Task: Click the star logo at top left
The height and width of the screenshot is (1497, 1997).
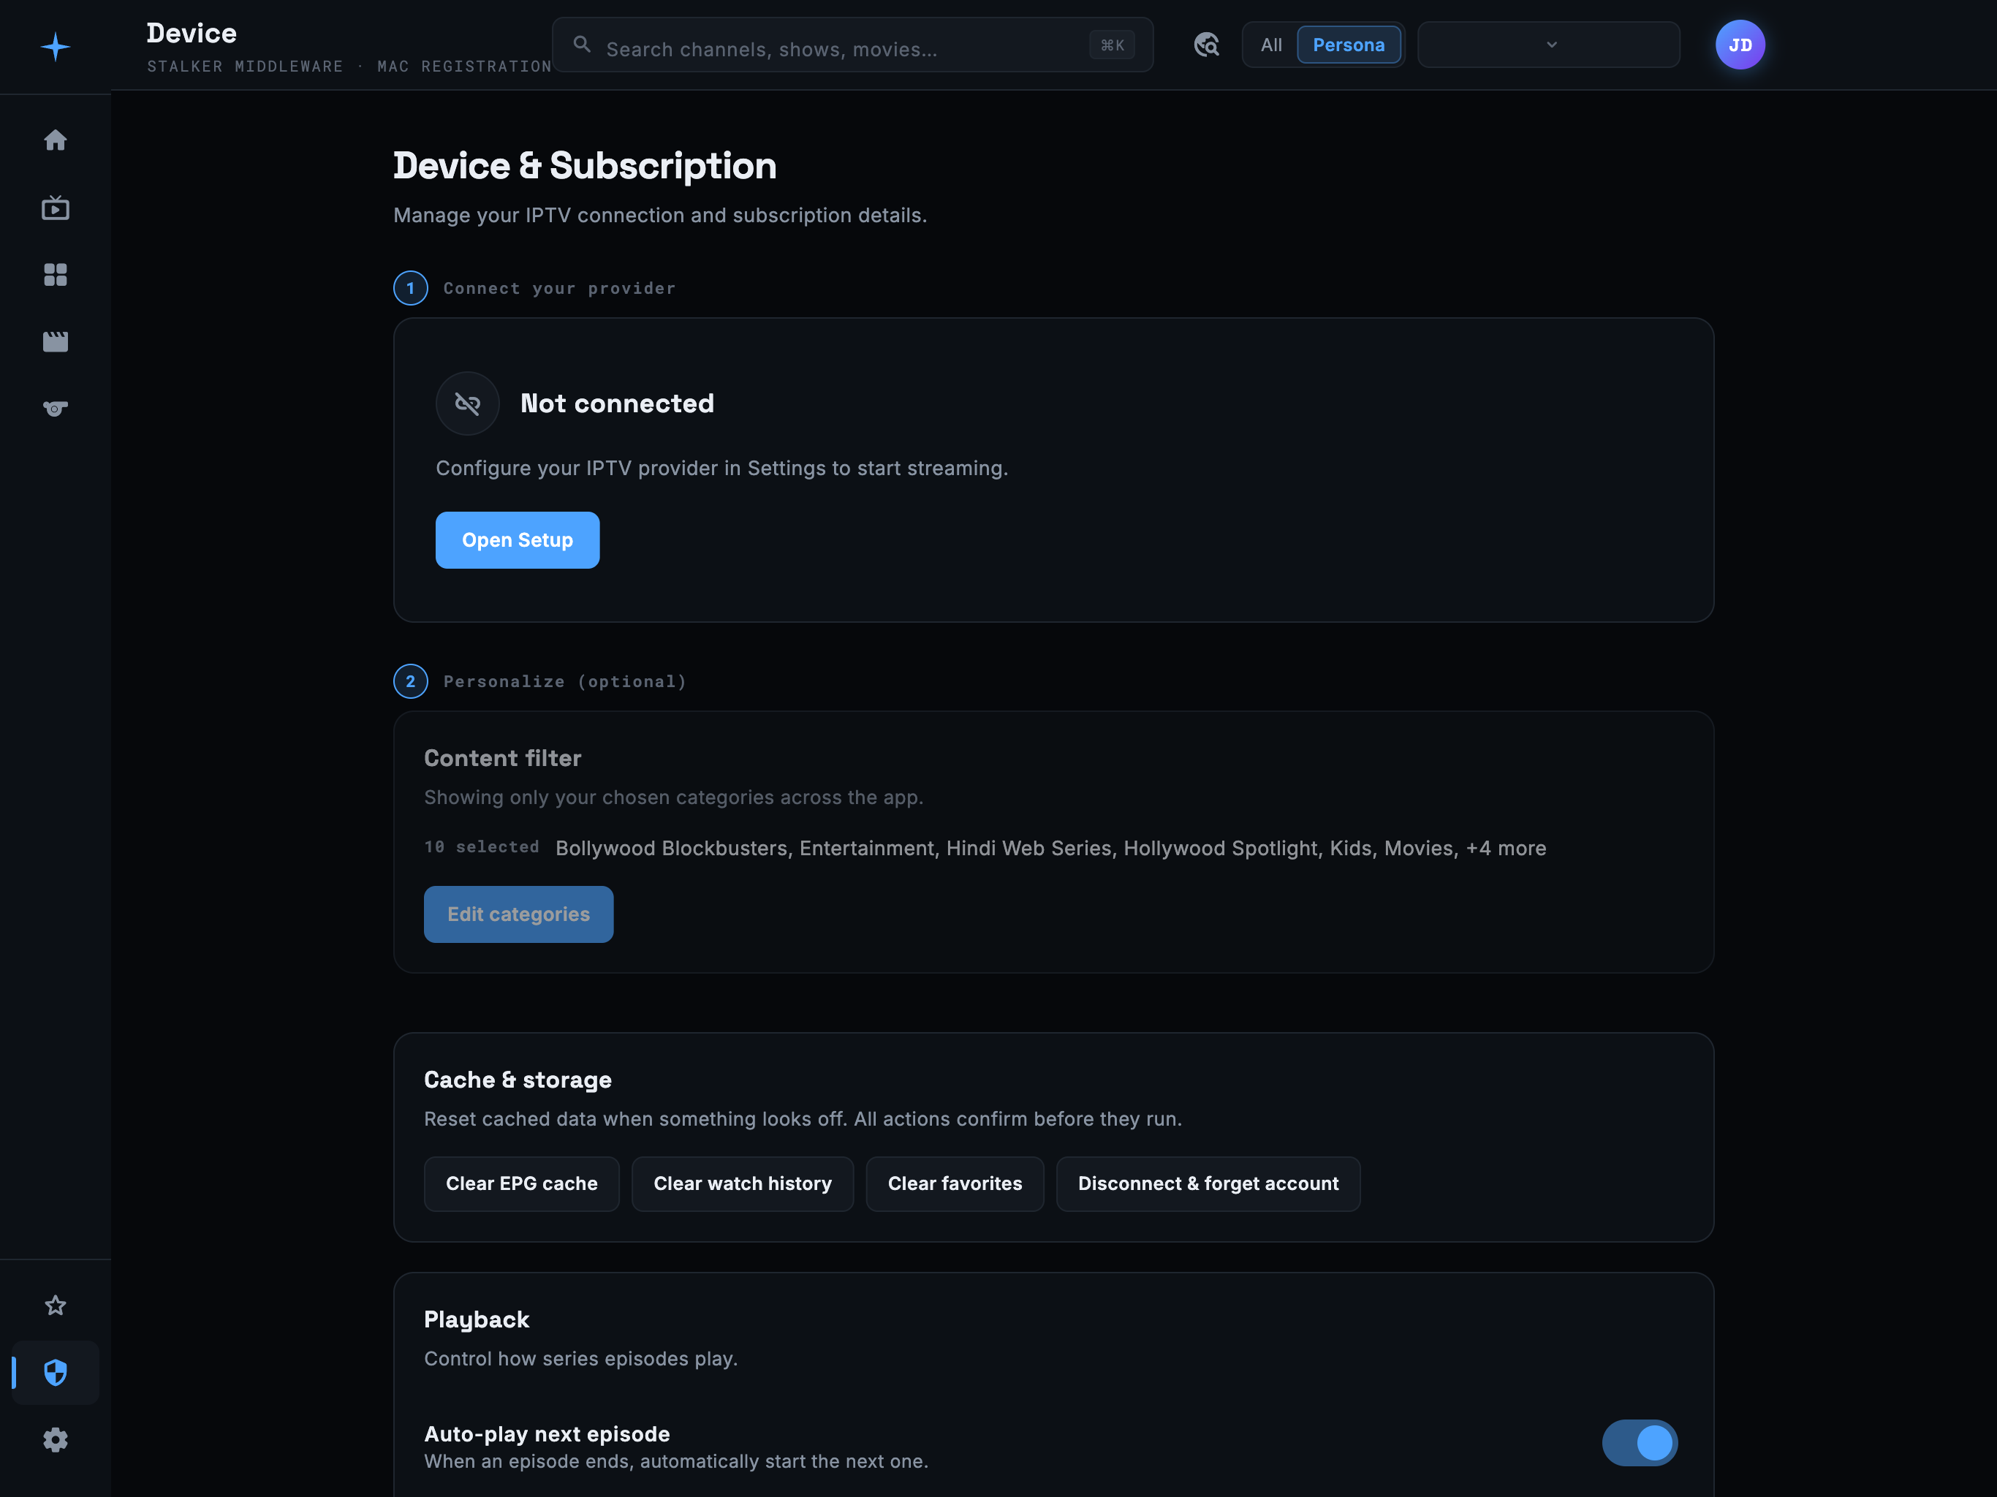Action: click(x=55, y=46)
